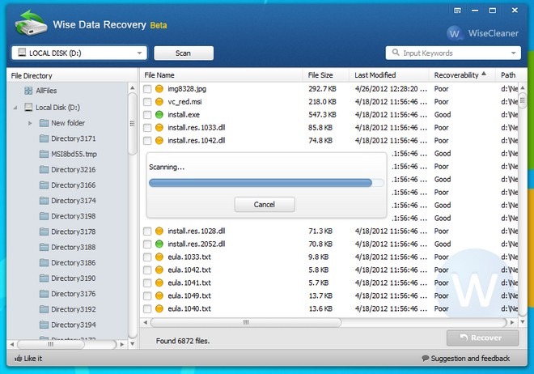Viewport: 534px width, 374px height.
Task: Click the scanning progress bar
Action: [266, 183]
